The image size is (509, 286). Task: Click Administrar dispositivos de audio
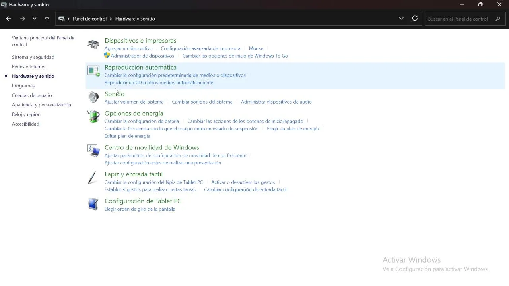tap(276, 102)
